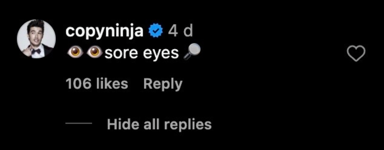
Task: Like the comment with the heart icon
Action: [x=356, y=54]
